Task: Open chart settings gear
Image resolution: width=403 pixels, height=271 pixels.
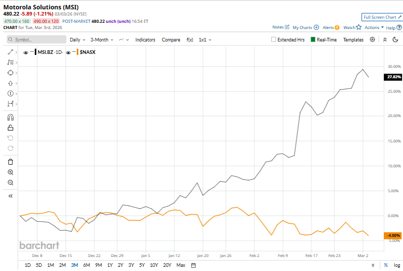Action: (372, 39)
